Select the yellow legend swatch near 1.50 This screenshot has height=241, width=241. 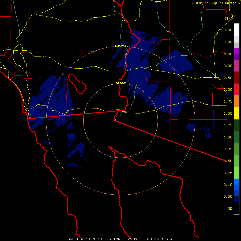click(x=236, y=113)
